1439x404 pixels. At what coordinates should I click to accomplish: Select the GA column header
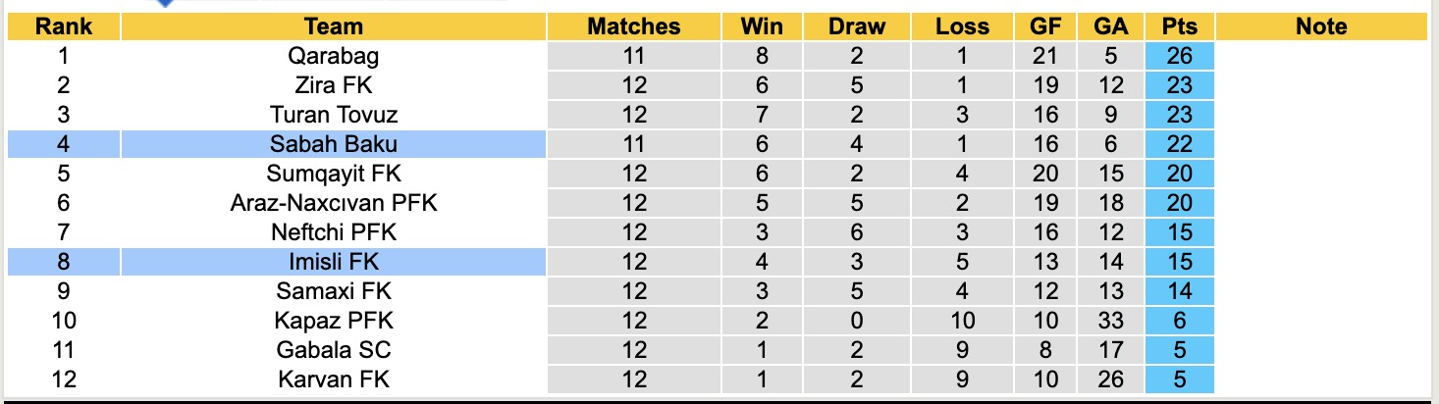point(1109,26)
